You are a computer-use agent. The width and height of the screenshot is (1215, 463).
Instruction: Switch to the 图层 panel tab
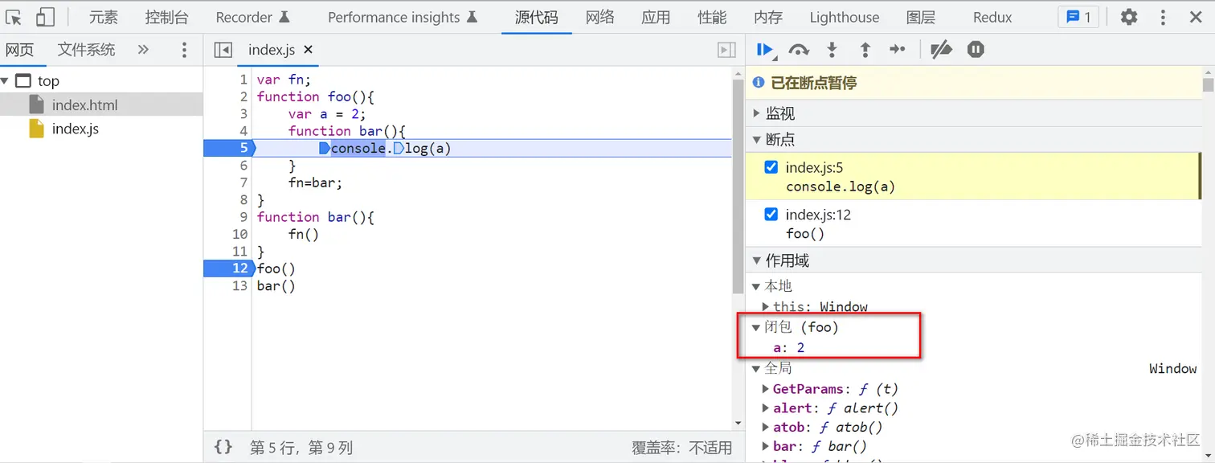[x=920, y=17]
